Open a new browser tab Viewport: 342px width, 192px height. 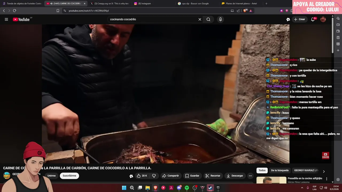point(266,3)
